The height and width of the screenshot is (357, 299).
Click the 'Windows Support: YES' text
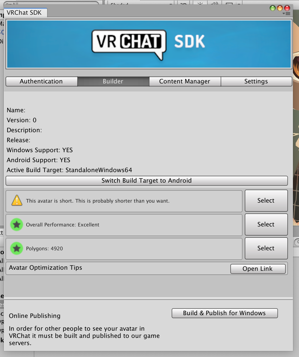coord(40,150)
